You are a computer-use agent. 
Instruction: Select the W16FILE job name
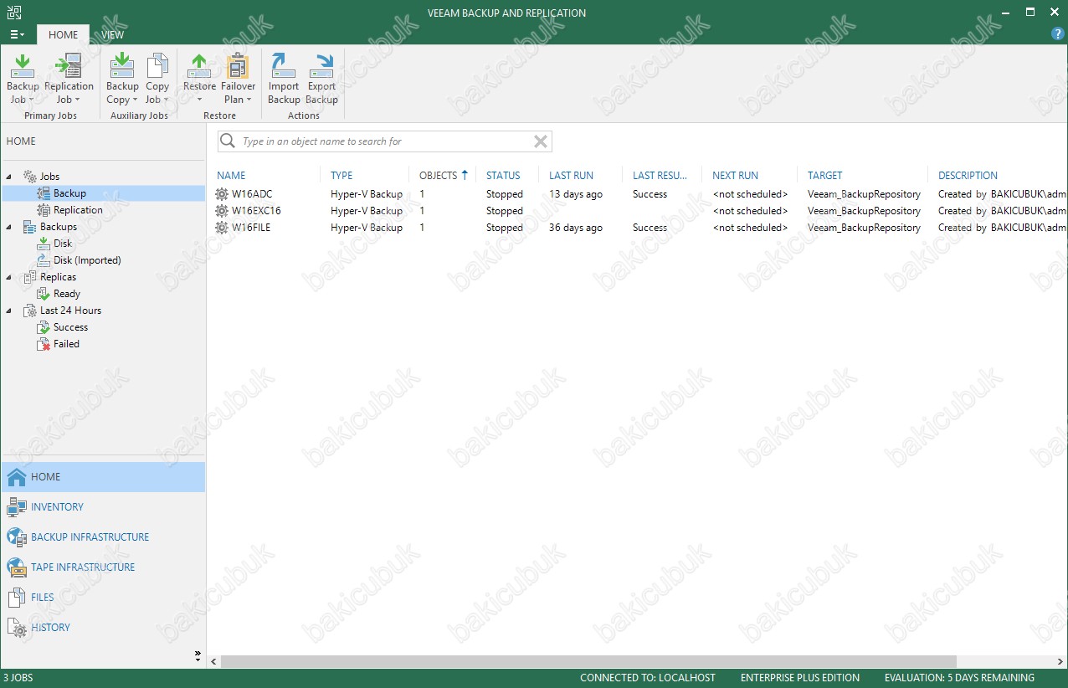[x=251, y=228]
